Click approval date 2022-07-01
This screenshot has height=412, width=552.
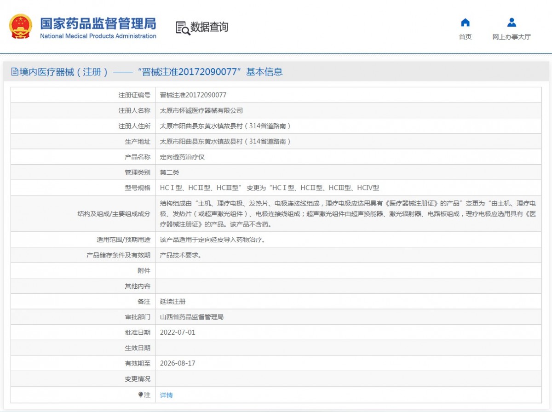tap(177, 332)
